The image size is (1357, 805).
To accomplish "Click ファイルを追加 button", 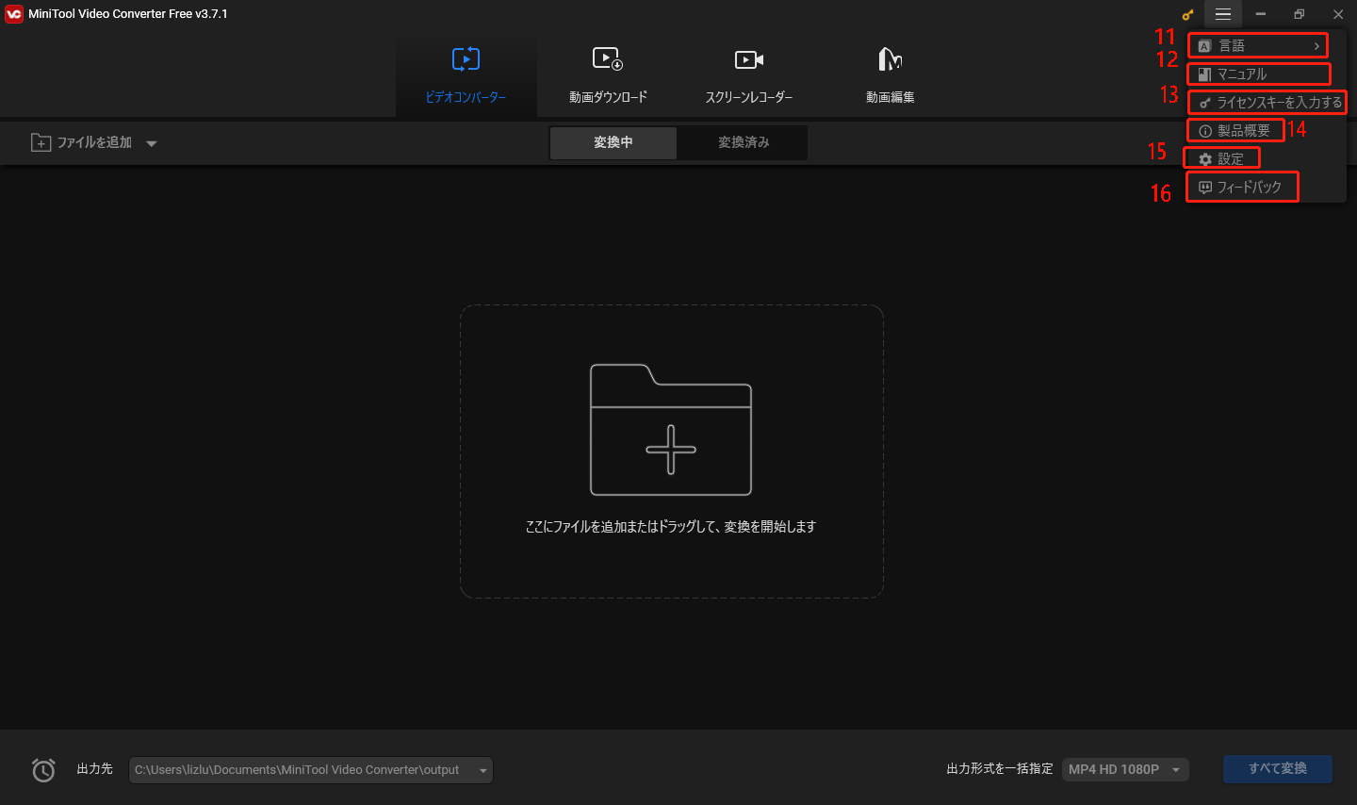I will click(81, 142).
